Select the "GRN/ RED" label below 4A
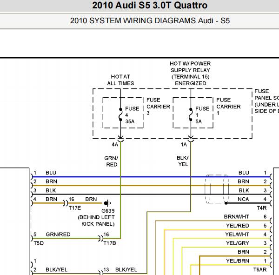 [x=112, y=161]
